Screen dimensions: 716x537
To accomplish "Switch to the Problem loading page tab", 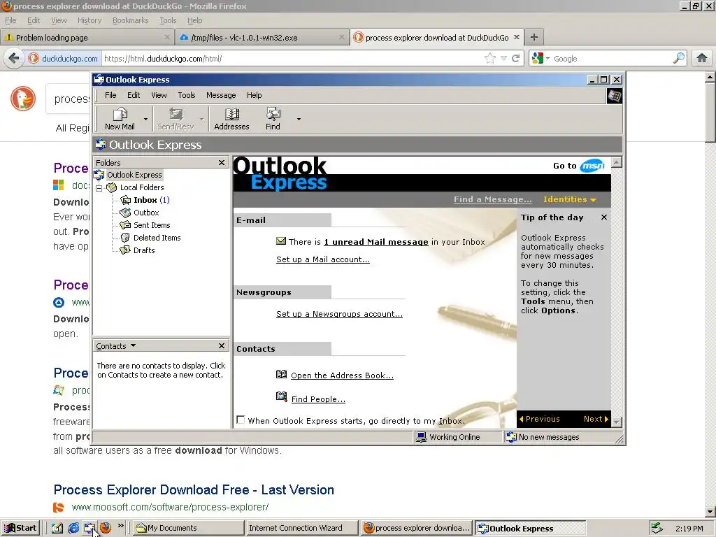I will 87,38.
